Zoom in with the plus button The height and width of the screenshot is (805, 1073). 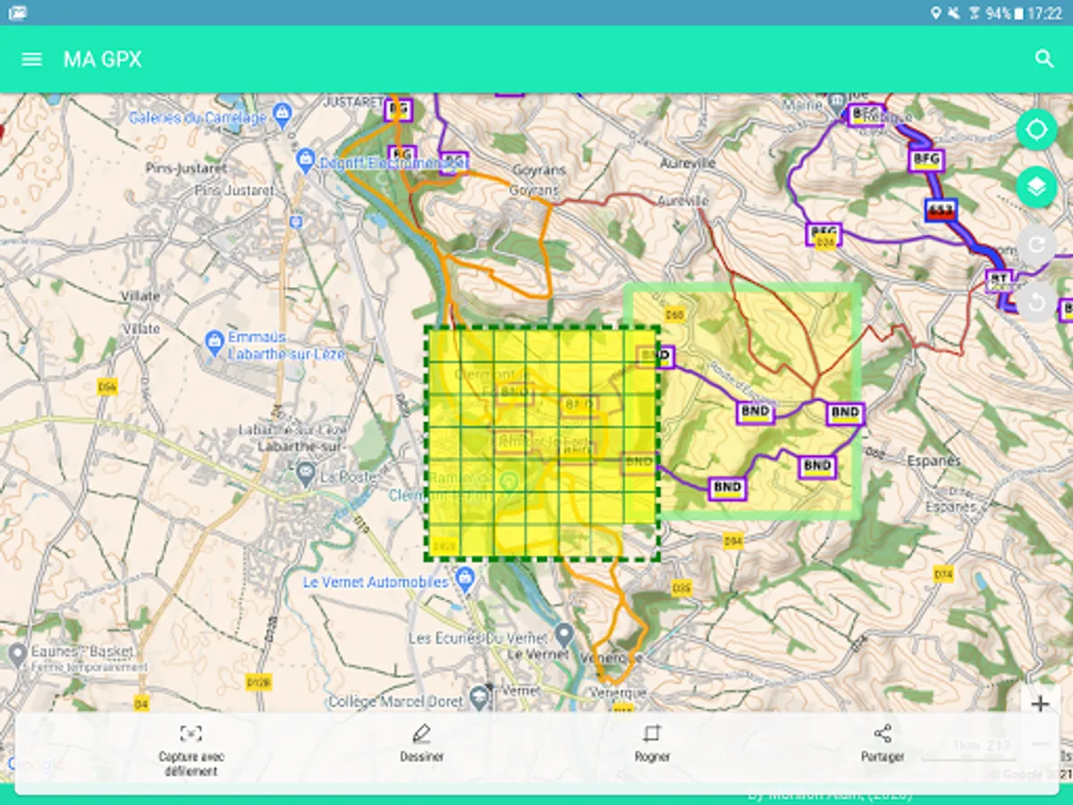pos(1039,704)
